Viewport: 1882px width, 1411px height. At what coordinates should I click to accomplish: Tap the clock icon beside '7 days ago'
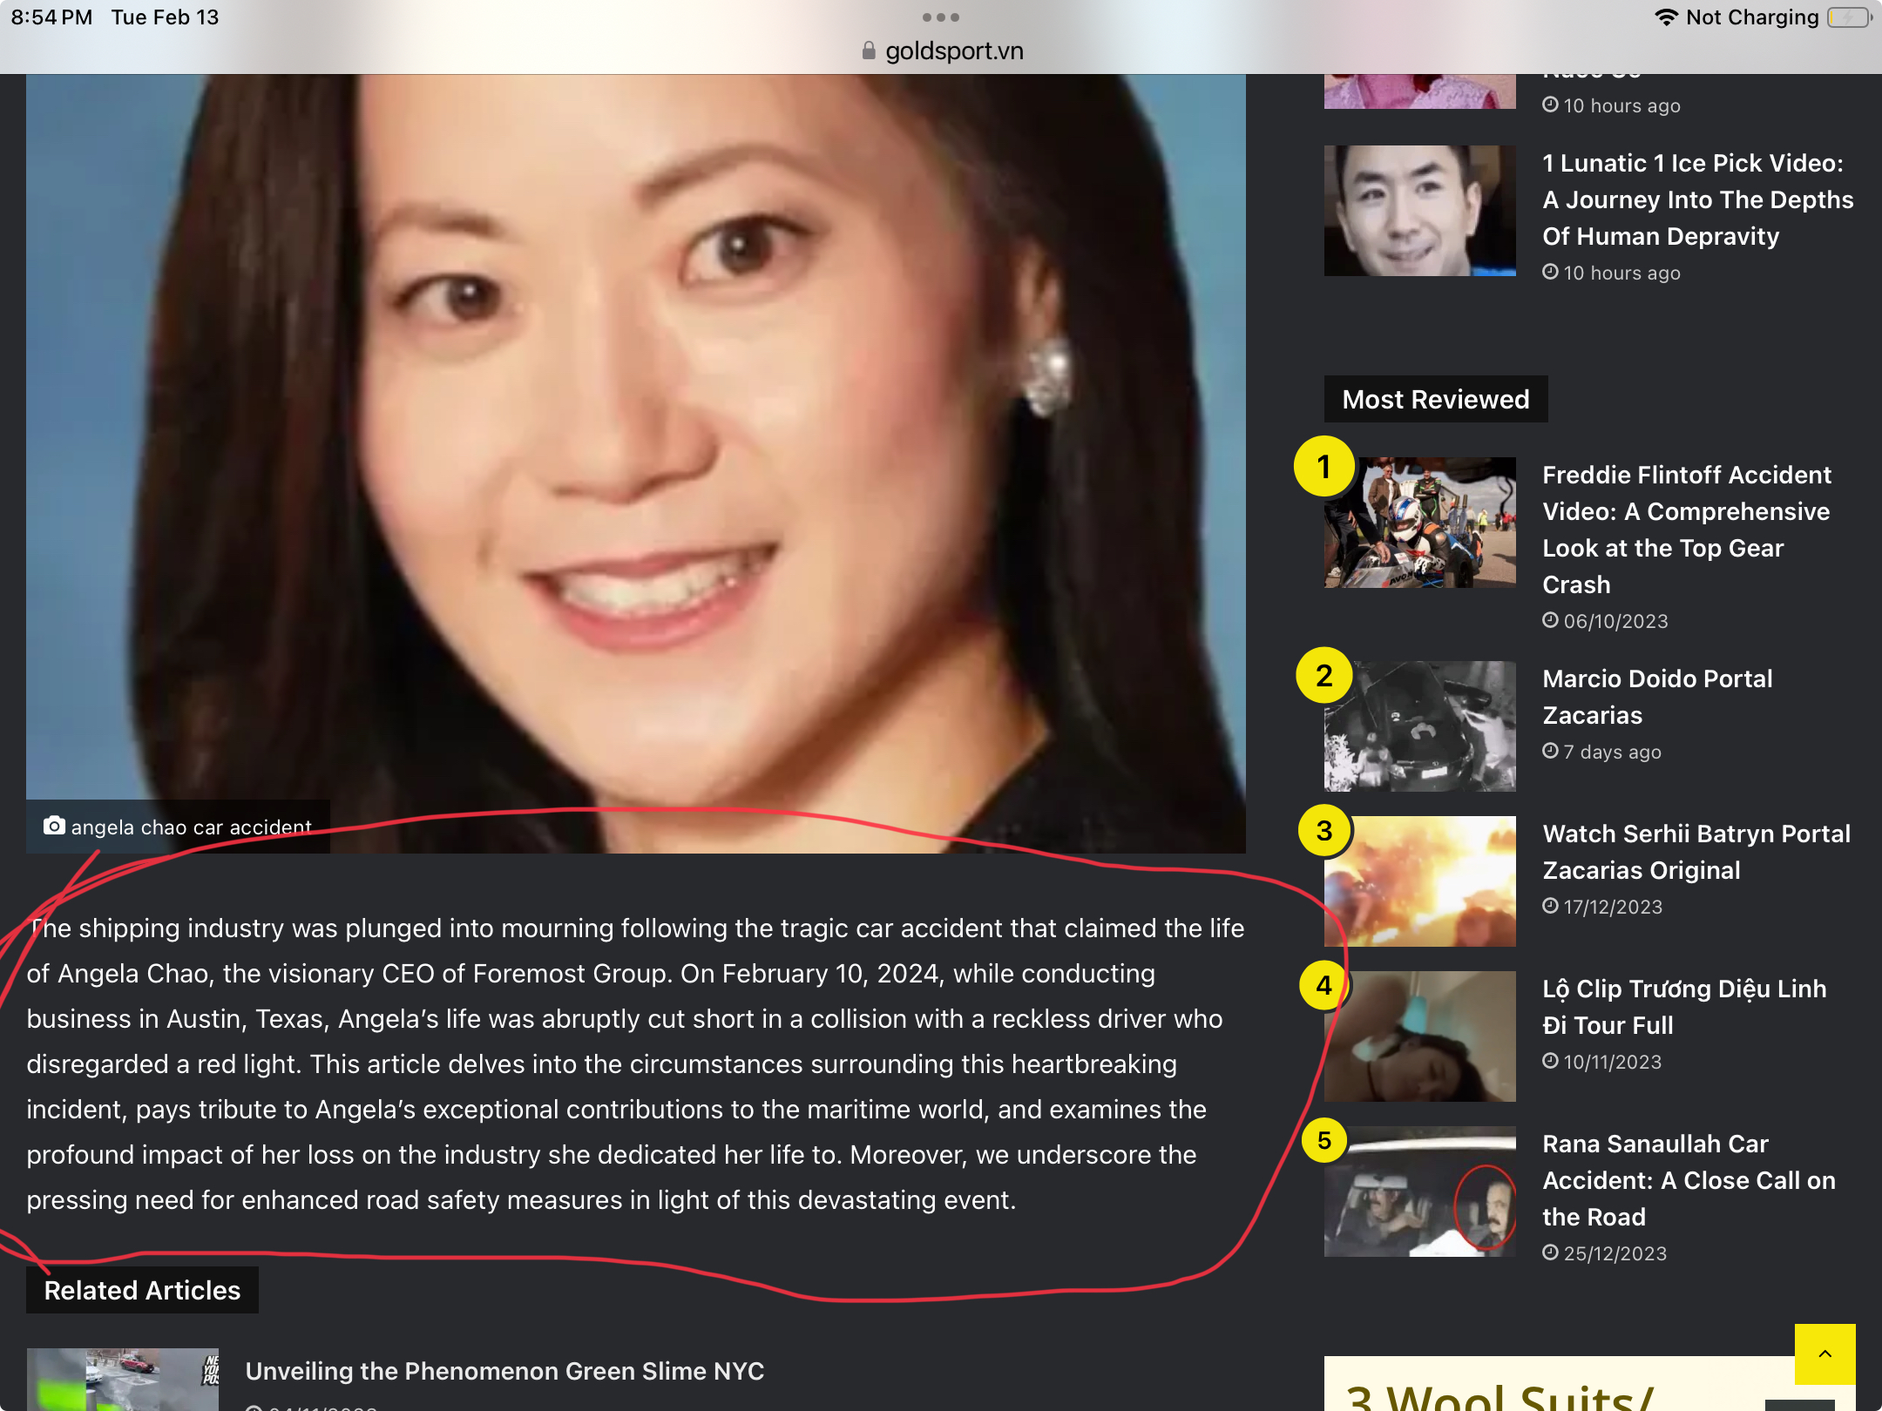click(1550, 751)
